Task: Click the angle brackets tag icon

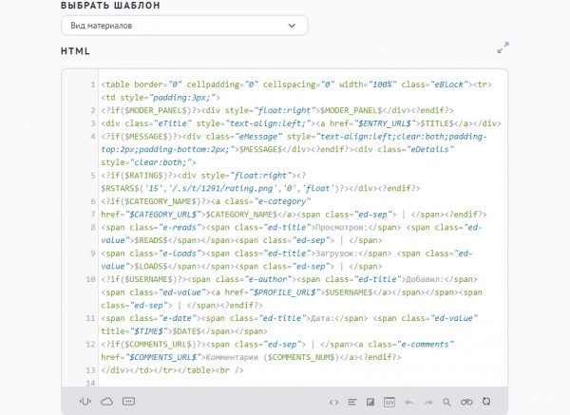Action: click(x=333, y=402)
